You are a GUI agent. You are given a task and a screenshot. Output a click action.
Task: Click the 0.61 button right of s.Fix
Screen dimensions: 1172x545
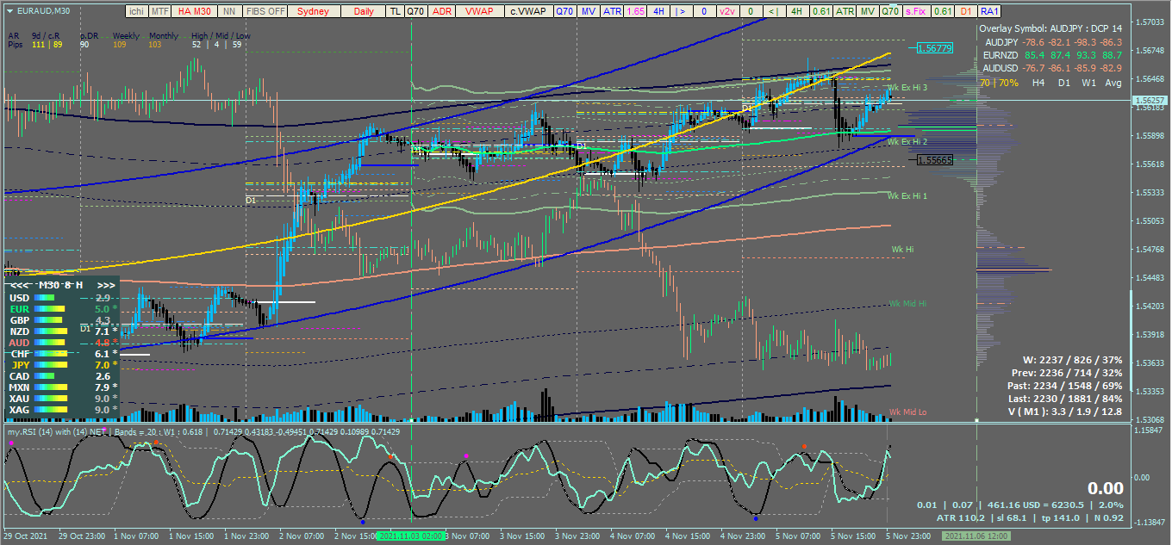[x=944, y=11]
